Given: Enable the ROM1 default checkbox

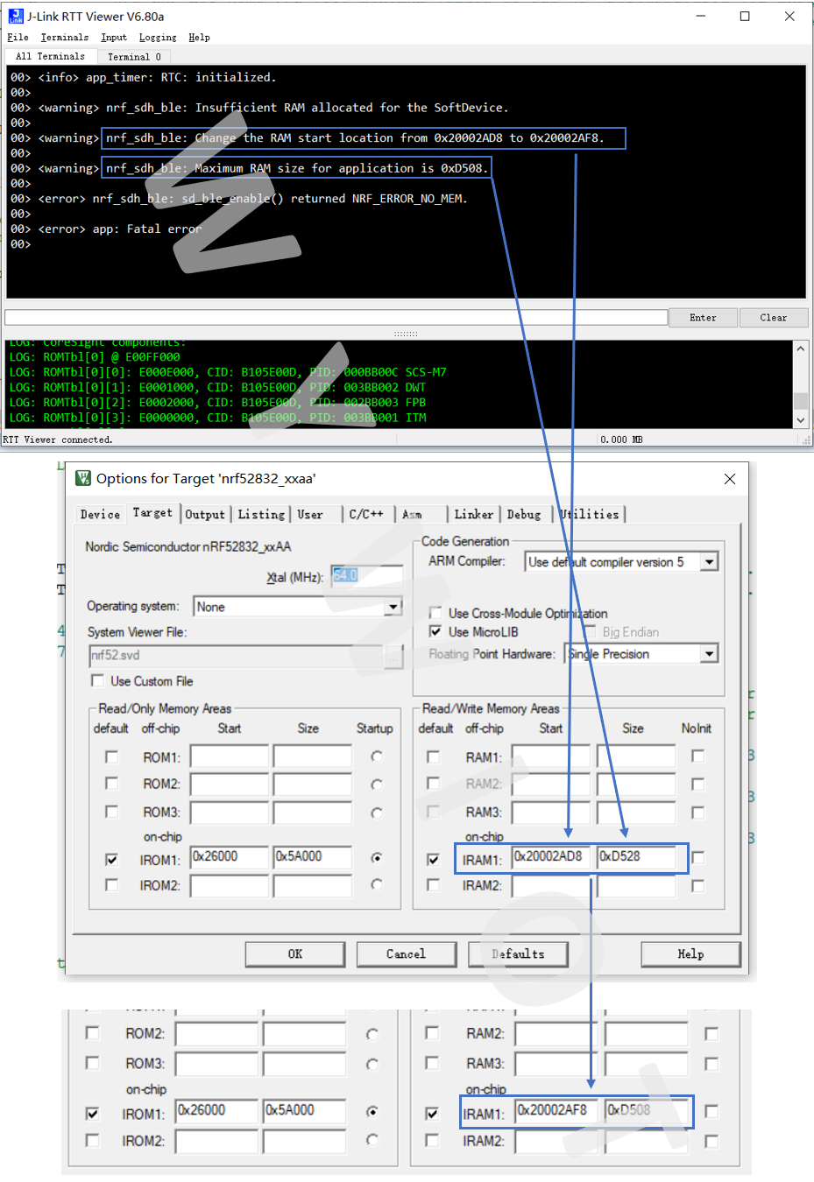Looking at the screenshot, I should pyautogui.click(x=111, y=756).
